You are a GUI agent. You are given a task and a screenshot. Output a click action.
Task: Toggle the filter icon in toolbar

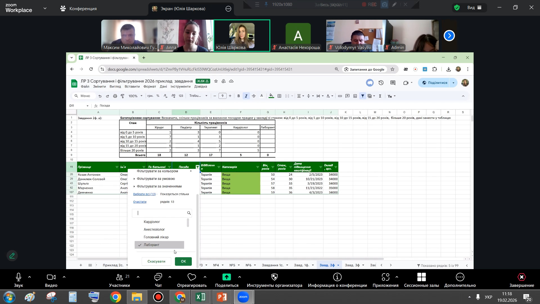(x=363, y=96)
